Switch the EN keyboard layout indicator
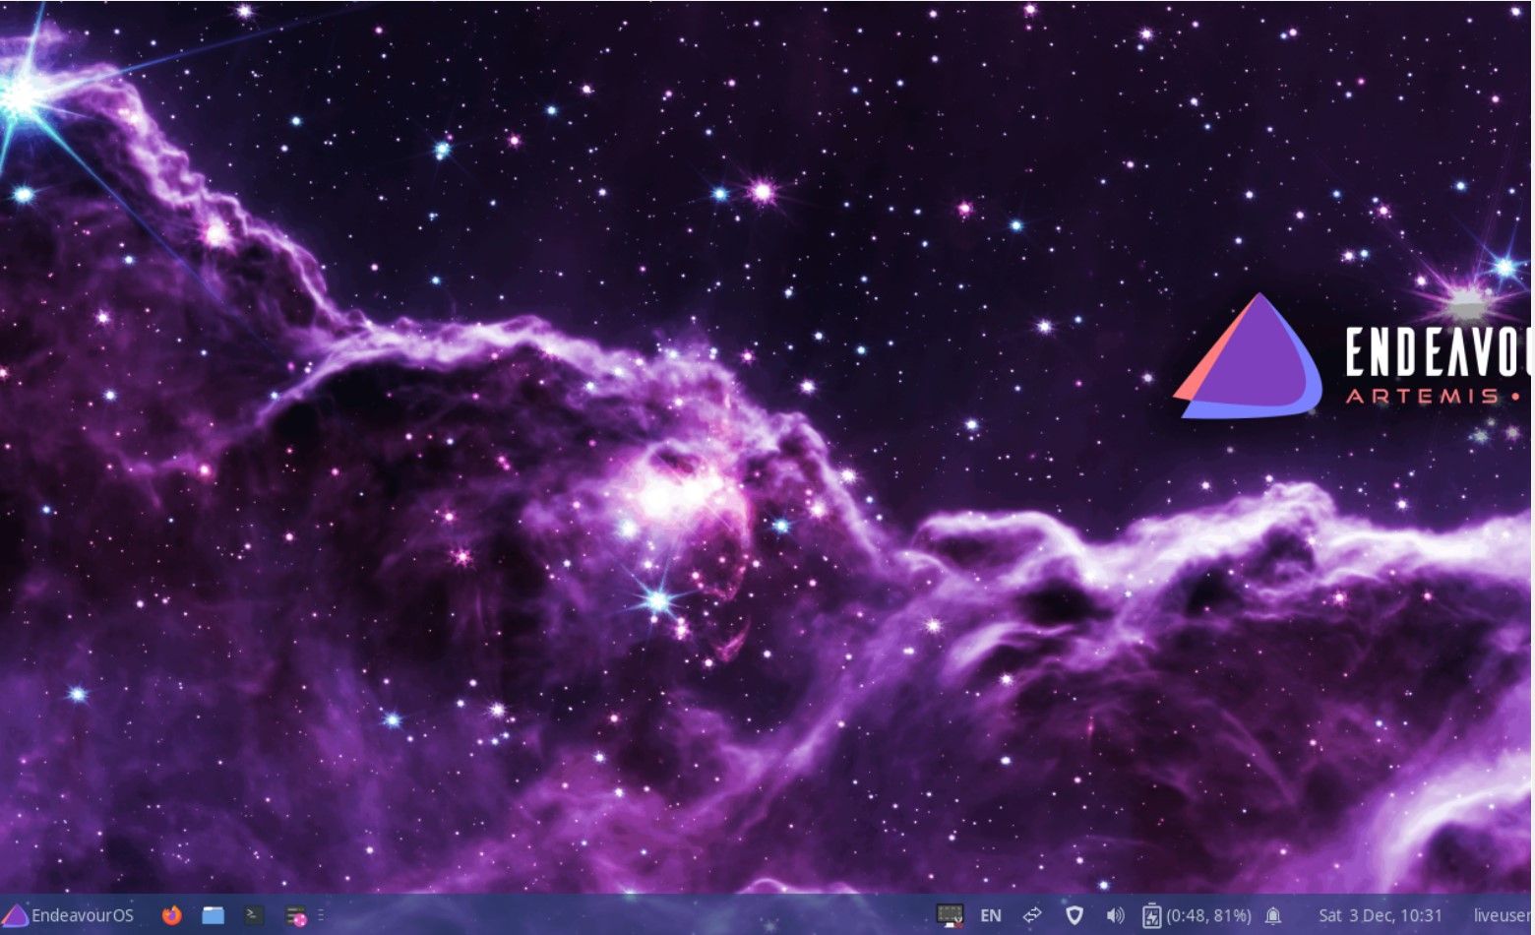1535x935 pixels. click(x=991, y=915)
